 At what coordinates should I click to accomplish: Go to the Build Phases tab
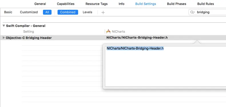coord(177,4)
